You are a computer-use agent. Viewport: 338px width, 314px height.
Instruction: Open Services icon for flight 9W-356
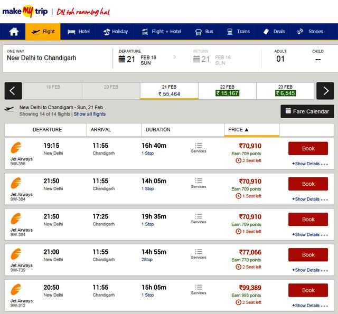(199, 148)
